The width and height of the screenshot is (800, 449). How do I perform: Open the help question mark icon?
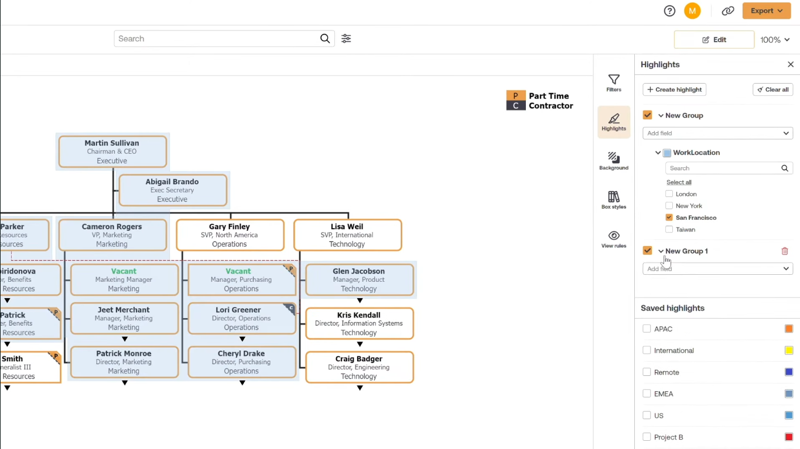click(669, 11)
